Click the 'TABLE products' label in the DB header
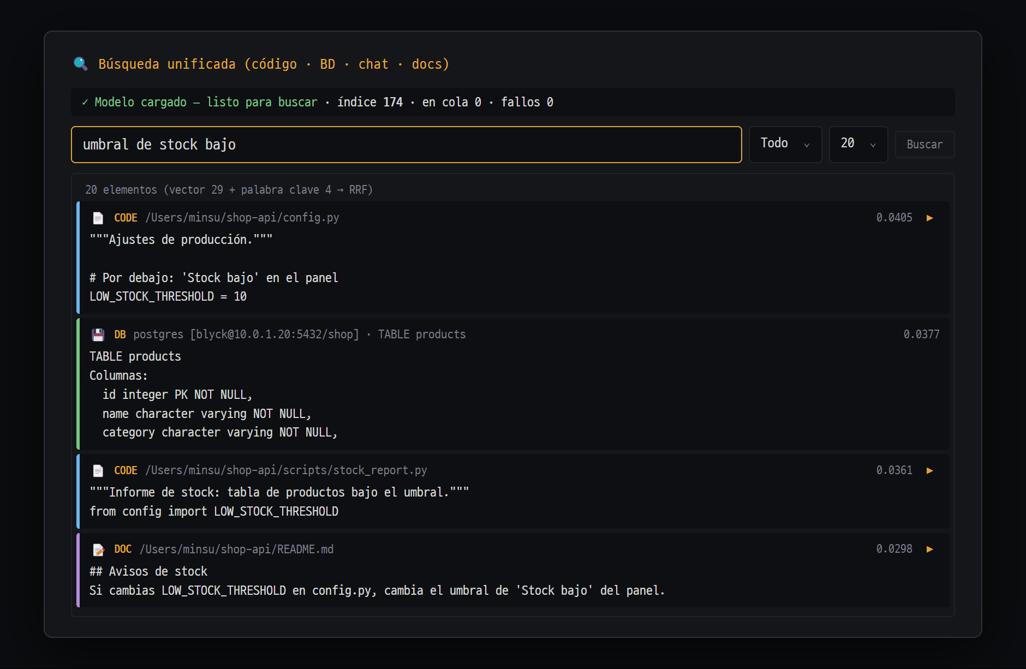This screenshot has height=669, width=1026. point(422,334)
